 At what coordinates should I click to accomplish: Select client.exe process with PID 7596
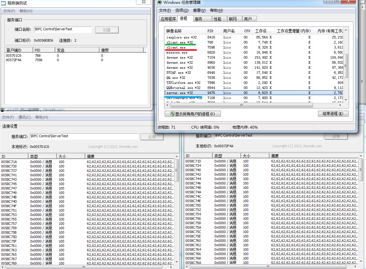pos(254,47)
